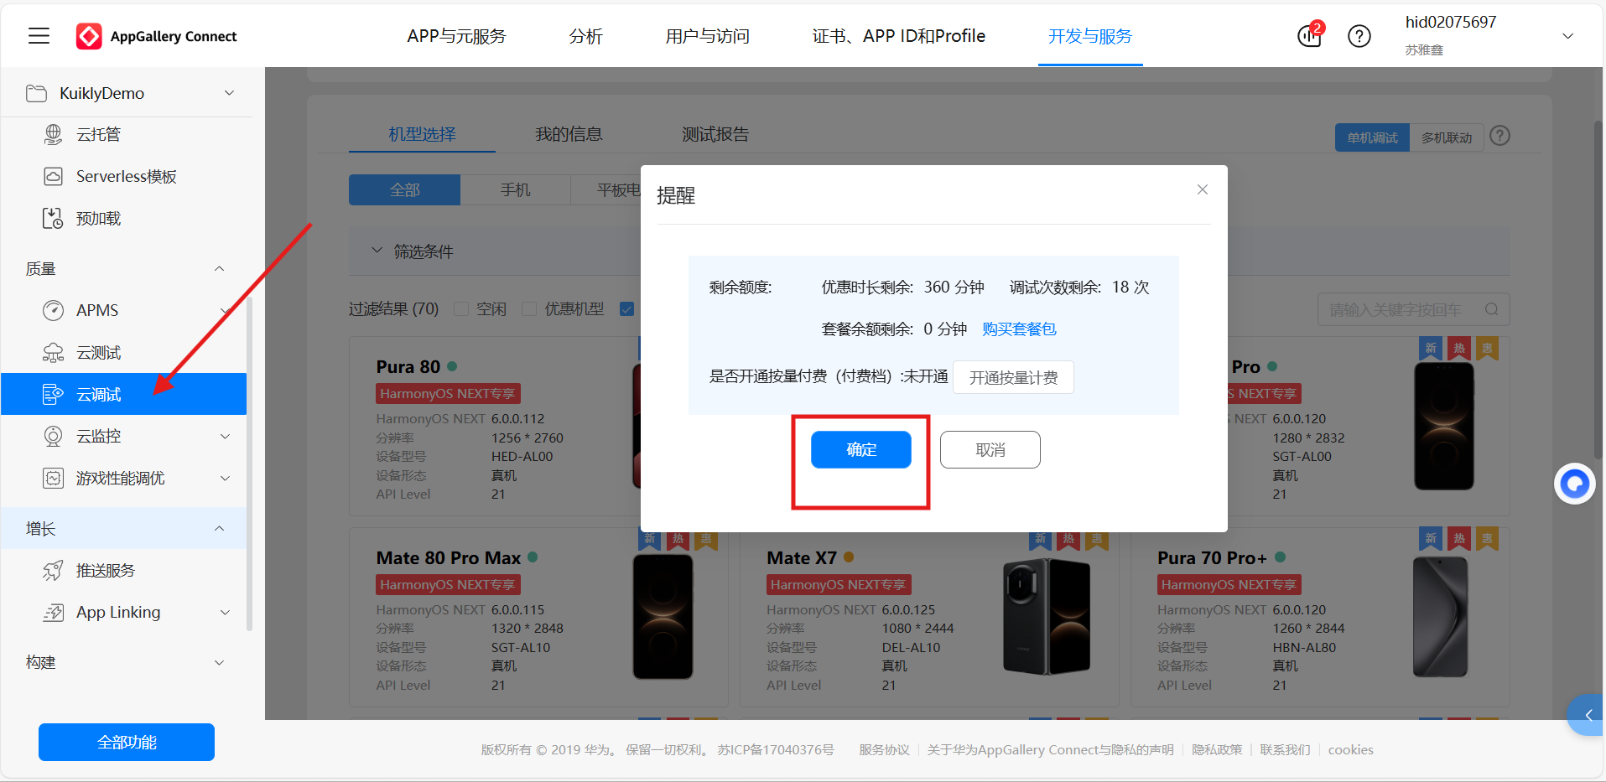Open App Linking service
This screenshot has height=782, width=1606.
117,612
